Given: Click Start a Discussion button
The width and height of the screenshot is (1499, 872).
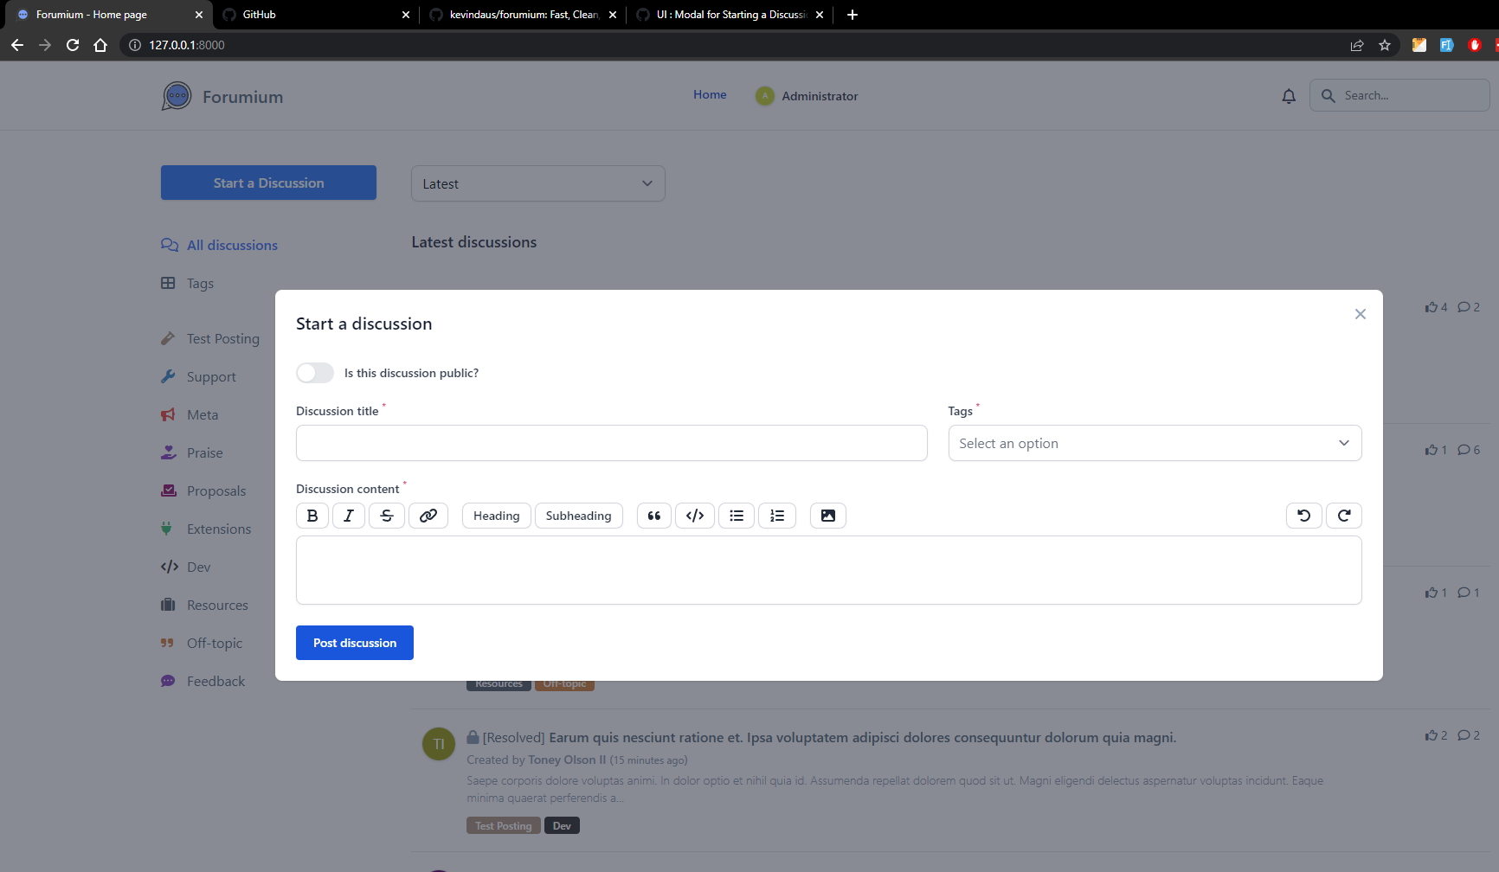Looking at the screenshot, I should [268, 183].
